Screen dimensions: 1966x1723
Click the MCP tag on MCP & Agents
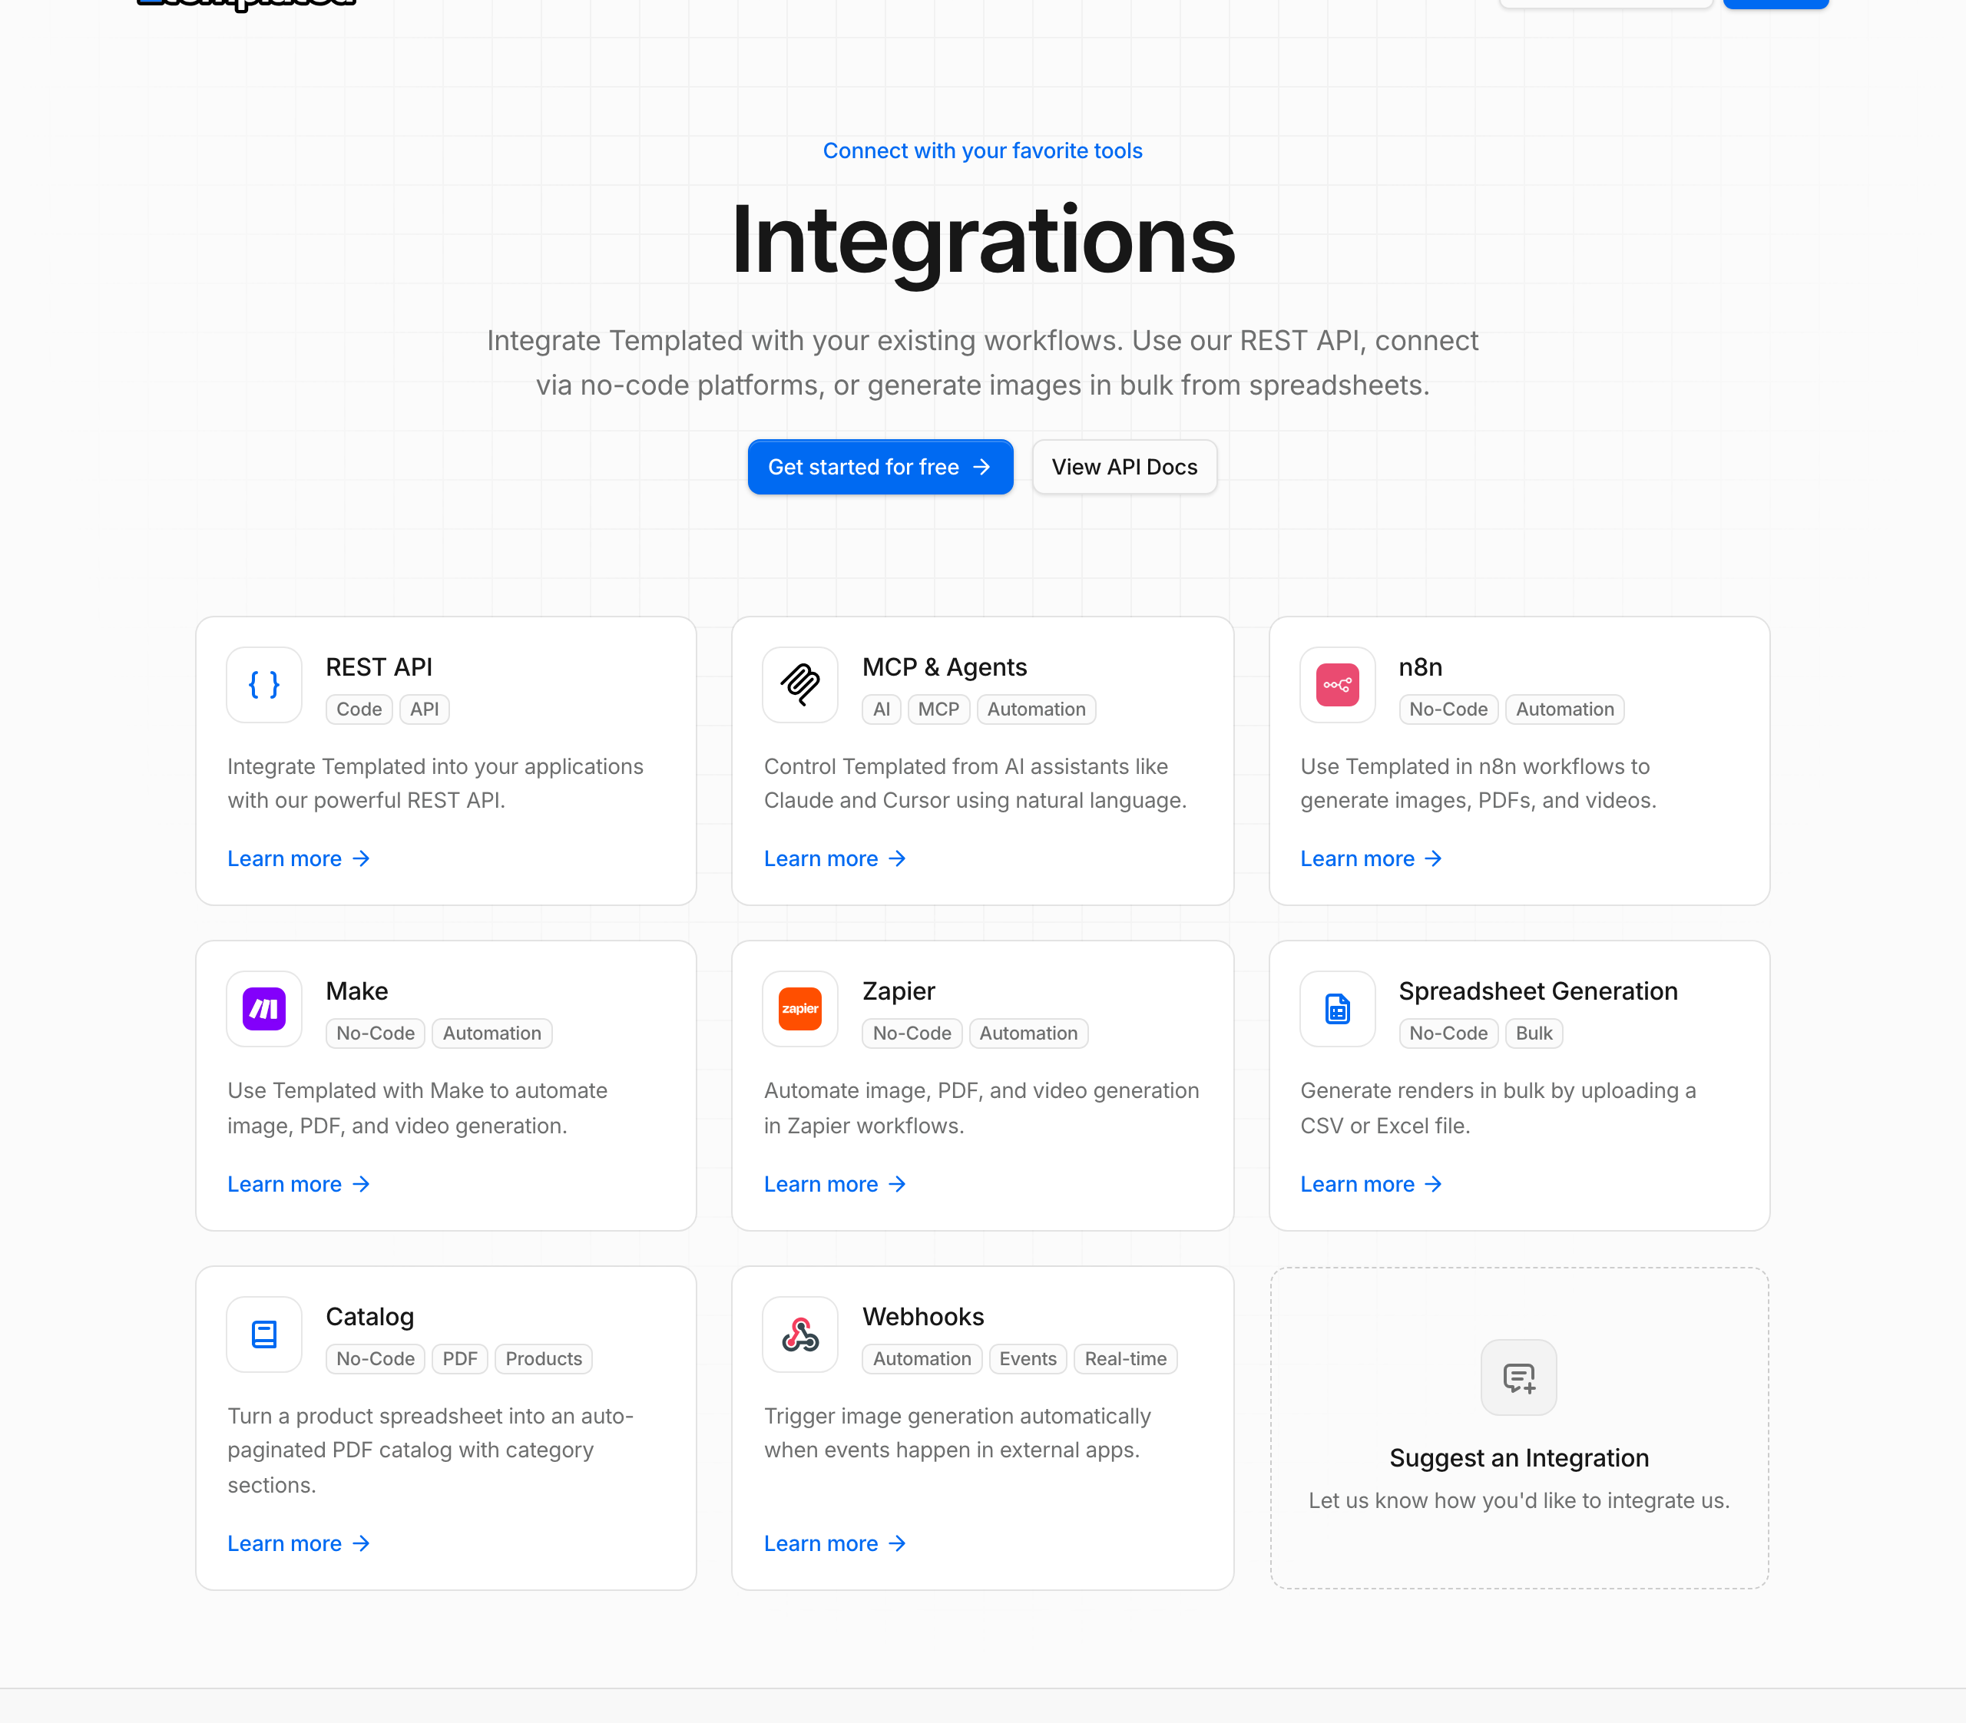938,709
